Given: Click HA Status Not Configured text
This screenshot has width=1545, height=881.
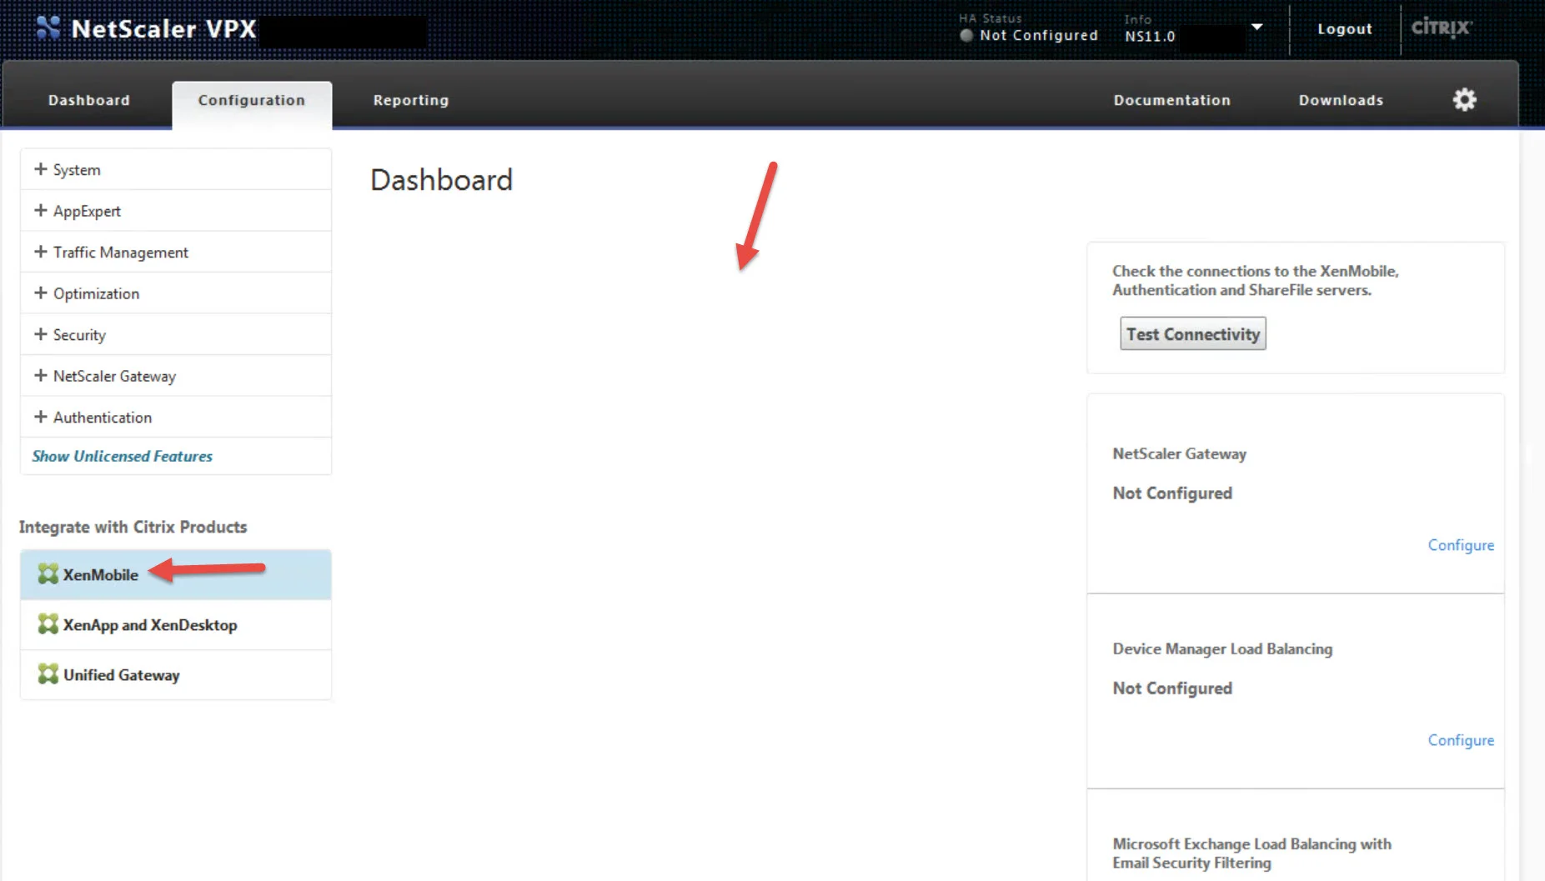Looking at the screenshot, I should point(1039,35).
